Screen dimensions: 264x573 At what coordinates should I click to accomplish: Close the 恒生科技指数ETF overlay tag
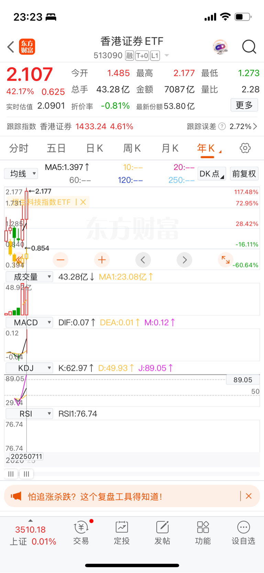(83, 202)
